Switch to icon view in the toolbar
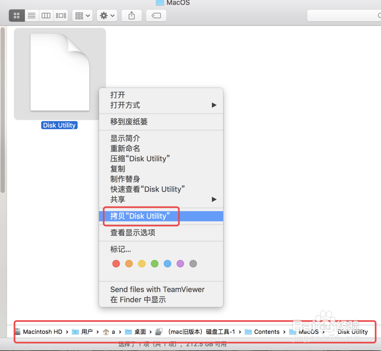Viewport: 381px width, 351px height. coord(16,15)
